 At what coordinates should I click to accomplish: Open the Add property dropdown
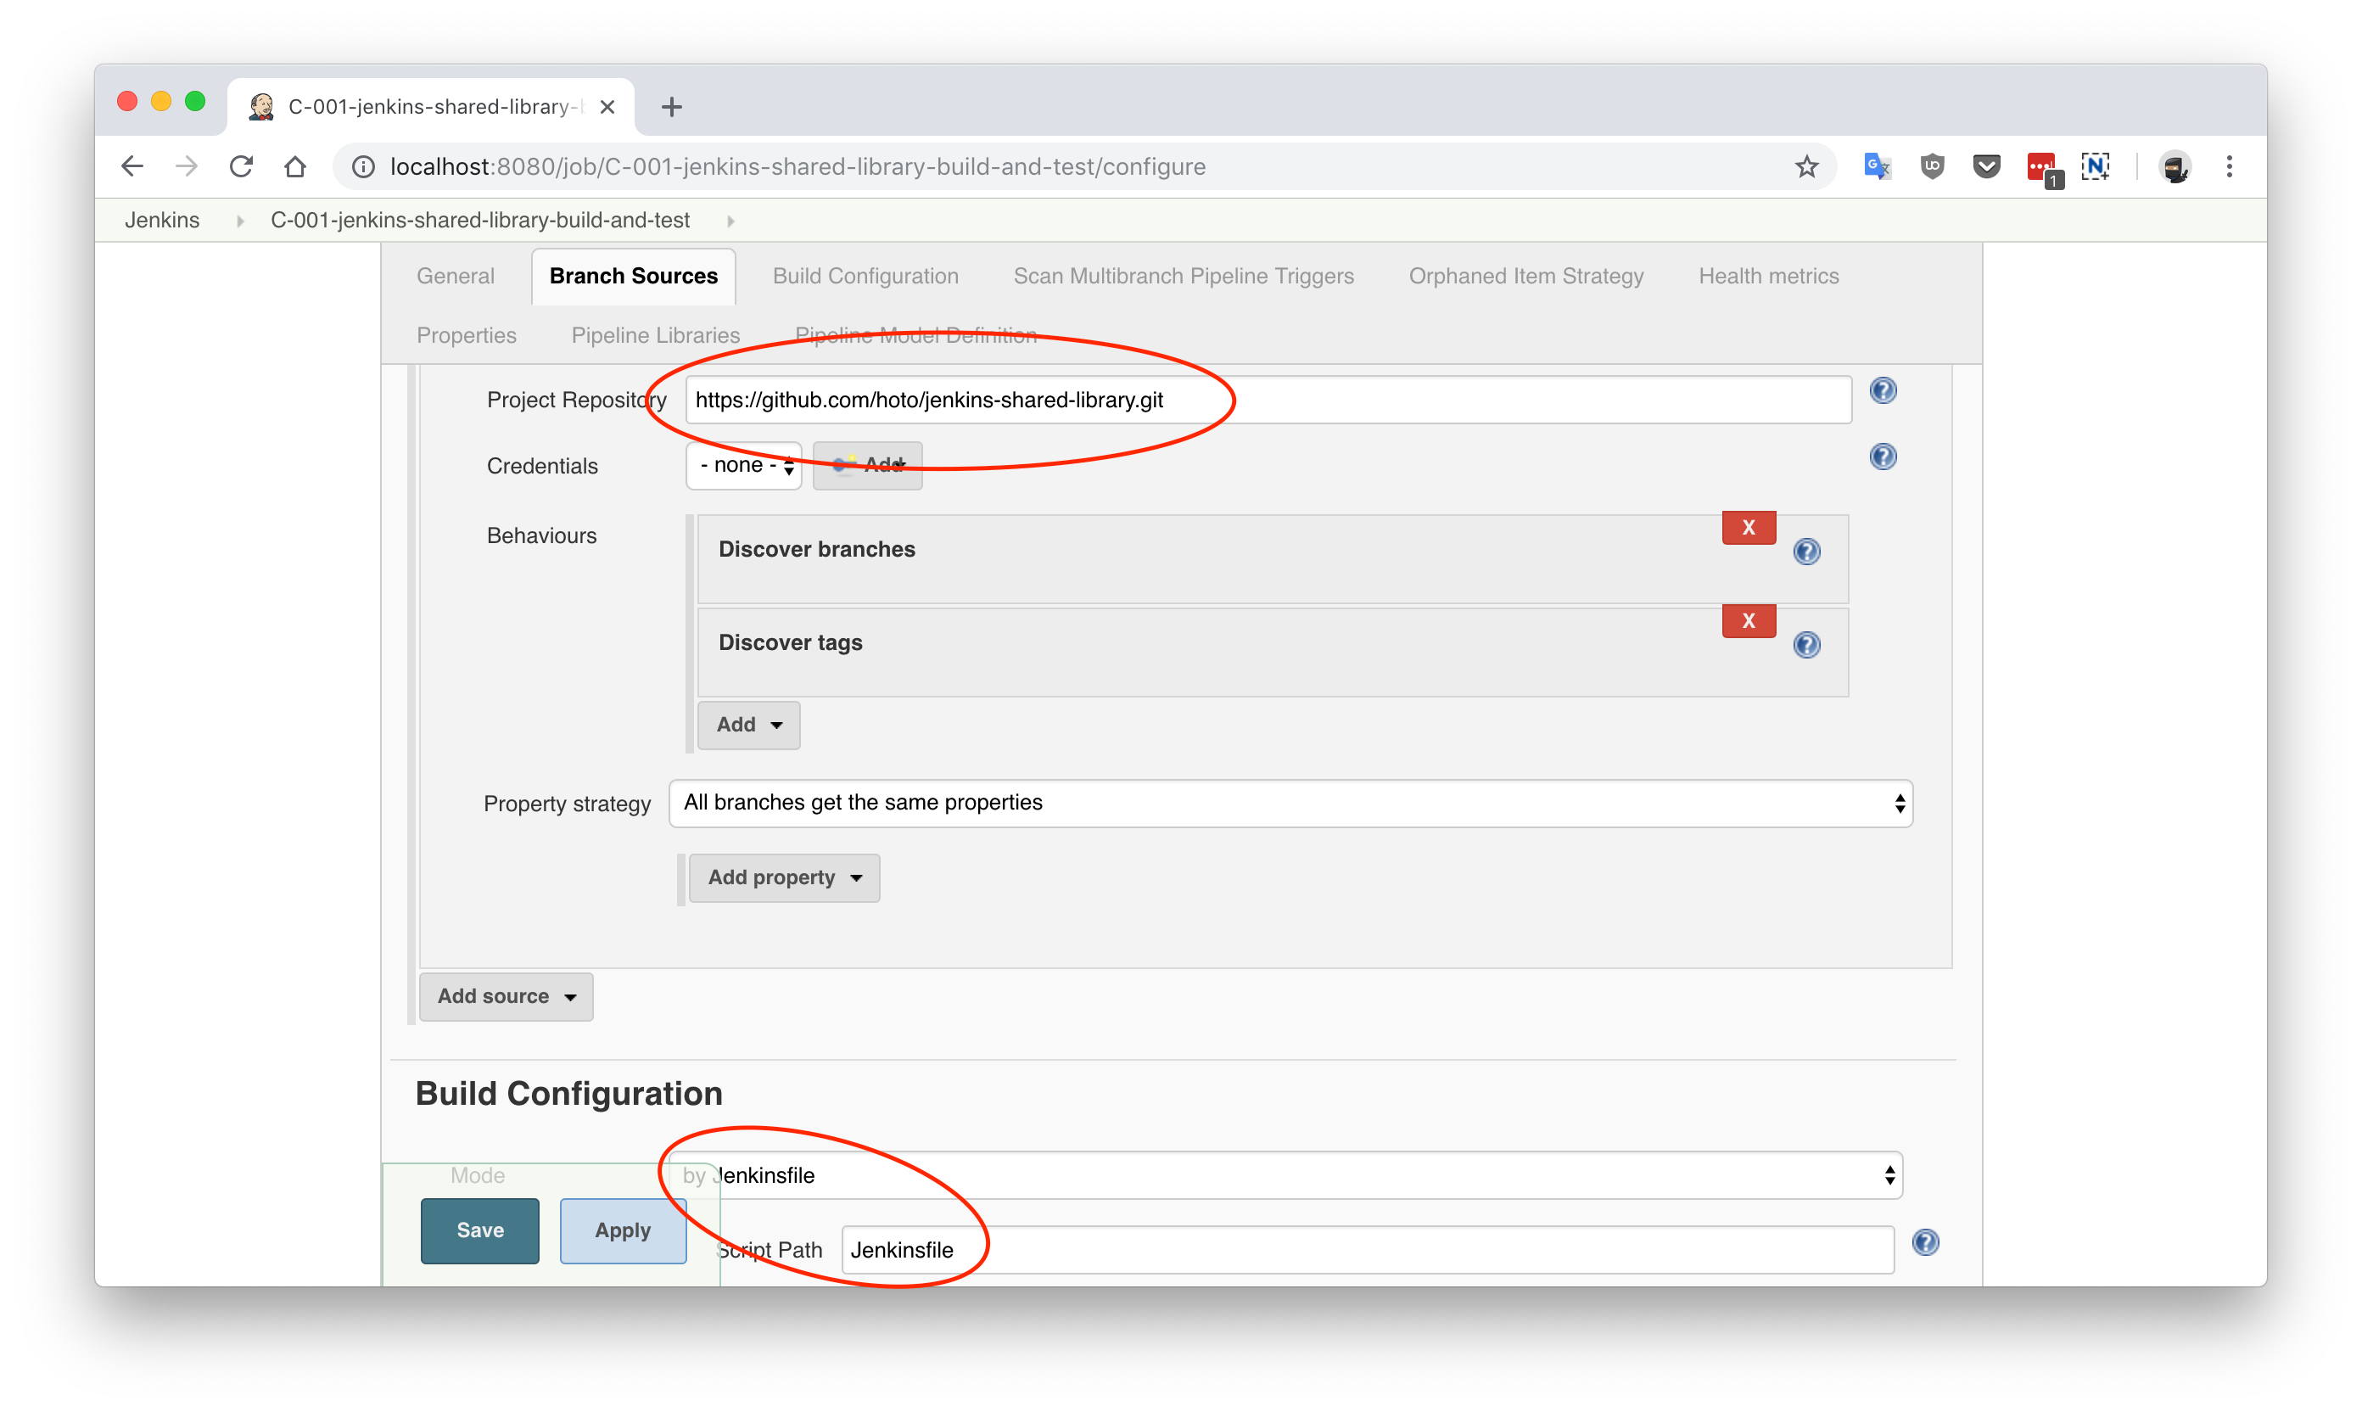pos(785,877)
